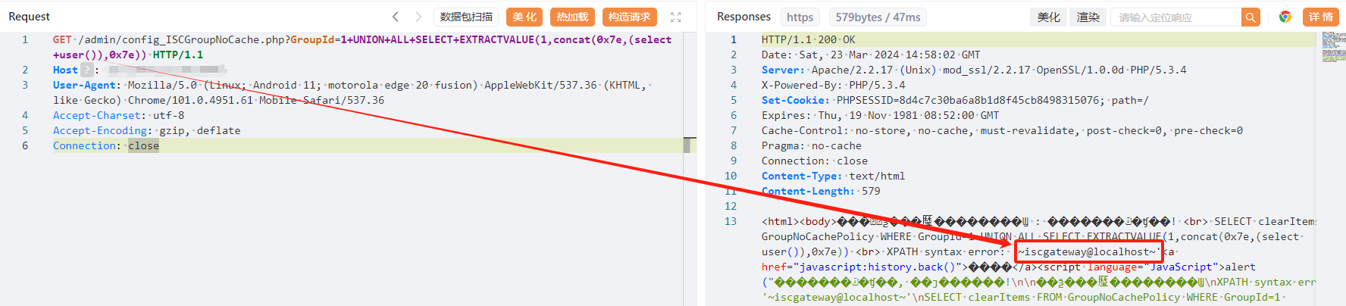Focus the 请输入定位响应 search field
This screenshot has height=306, width=1346.
point(1176,17)
